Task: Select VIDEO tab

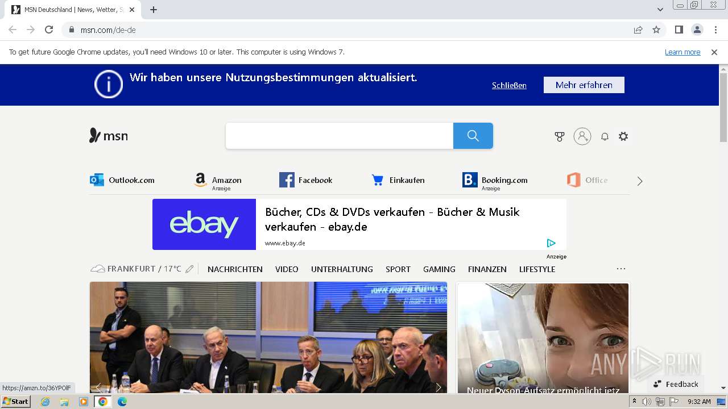Action: point(287,269)
